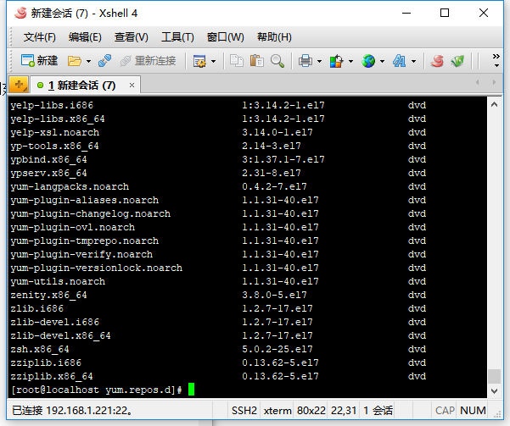Expand the color scheme dropdown arrow

350,61
